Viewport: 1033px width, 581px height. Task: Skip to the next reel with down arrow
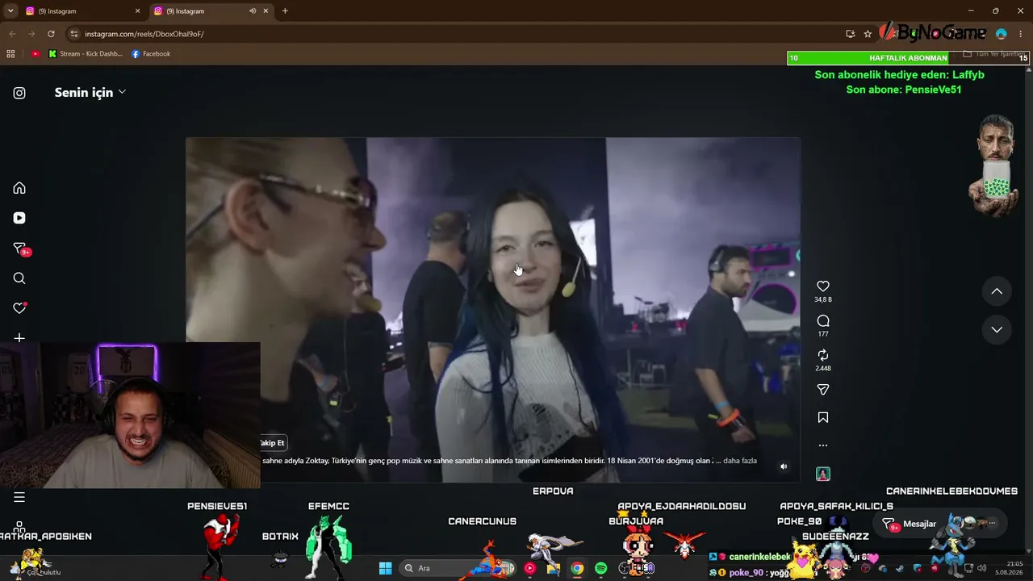[997, 329]
